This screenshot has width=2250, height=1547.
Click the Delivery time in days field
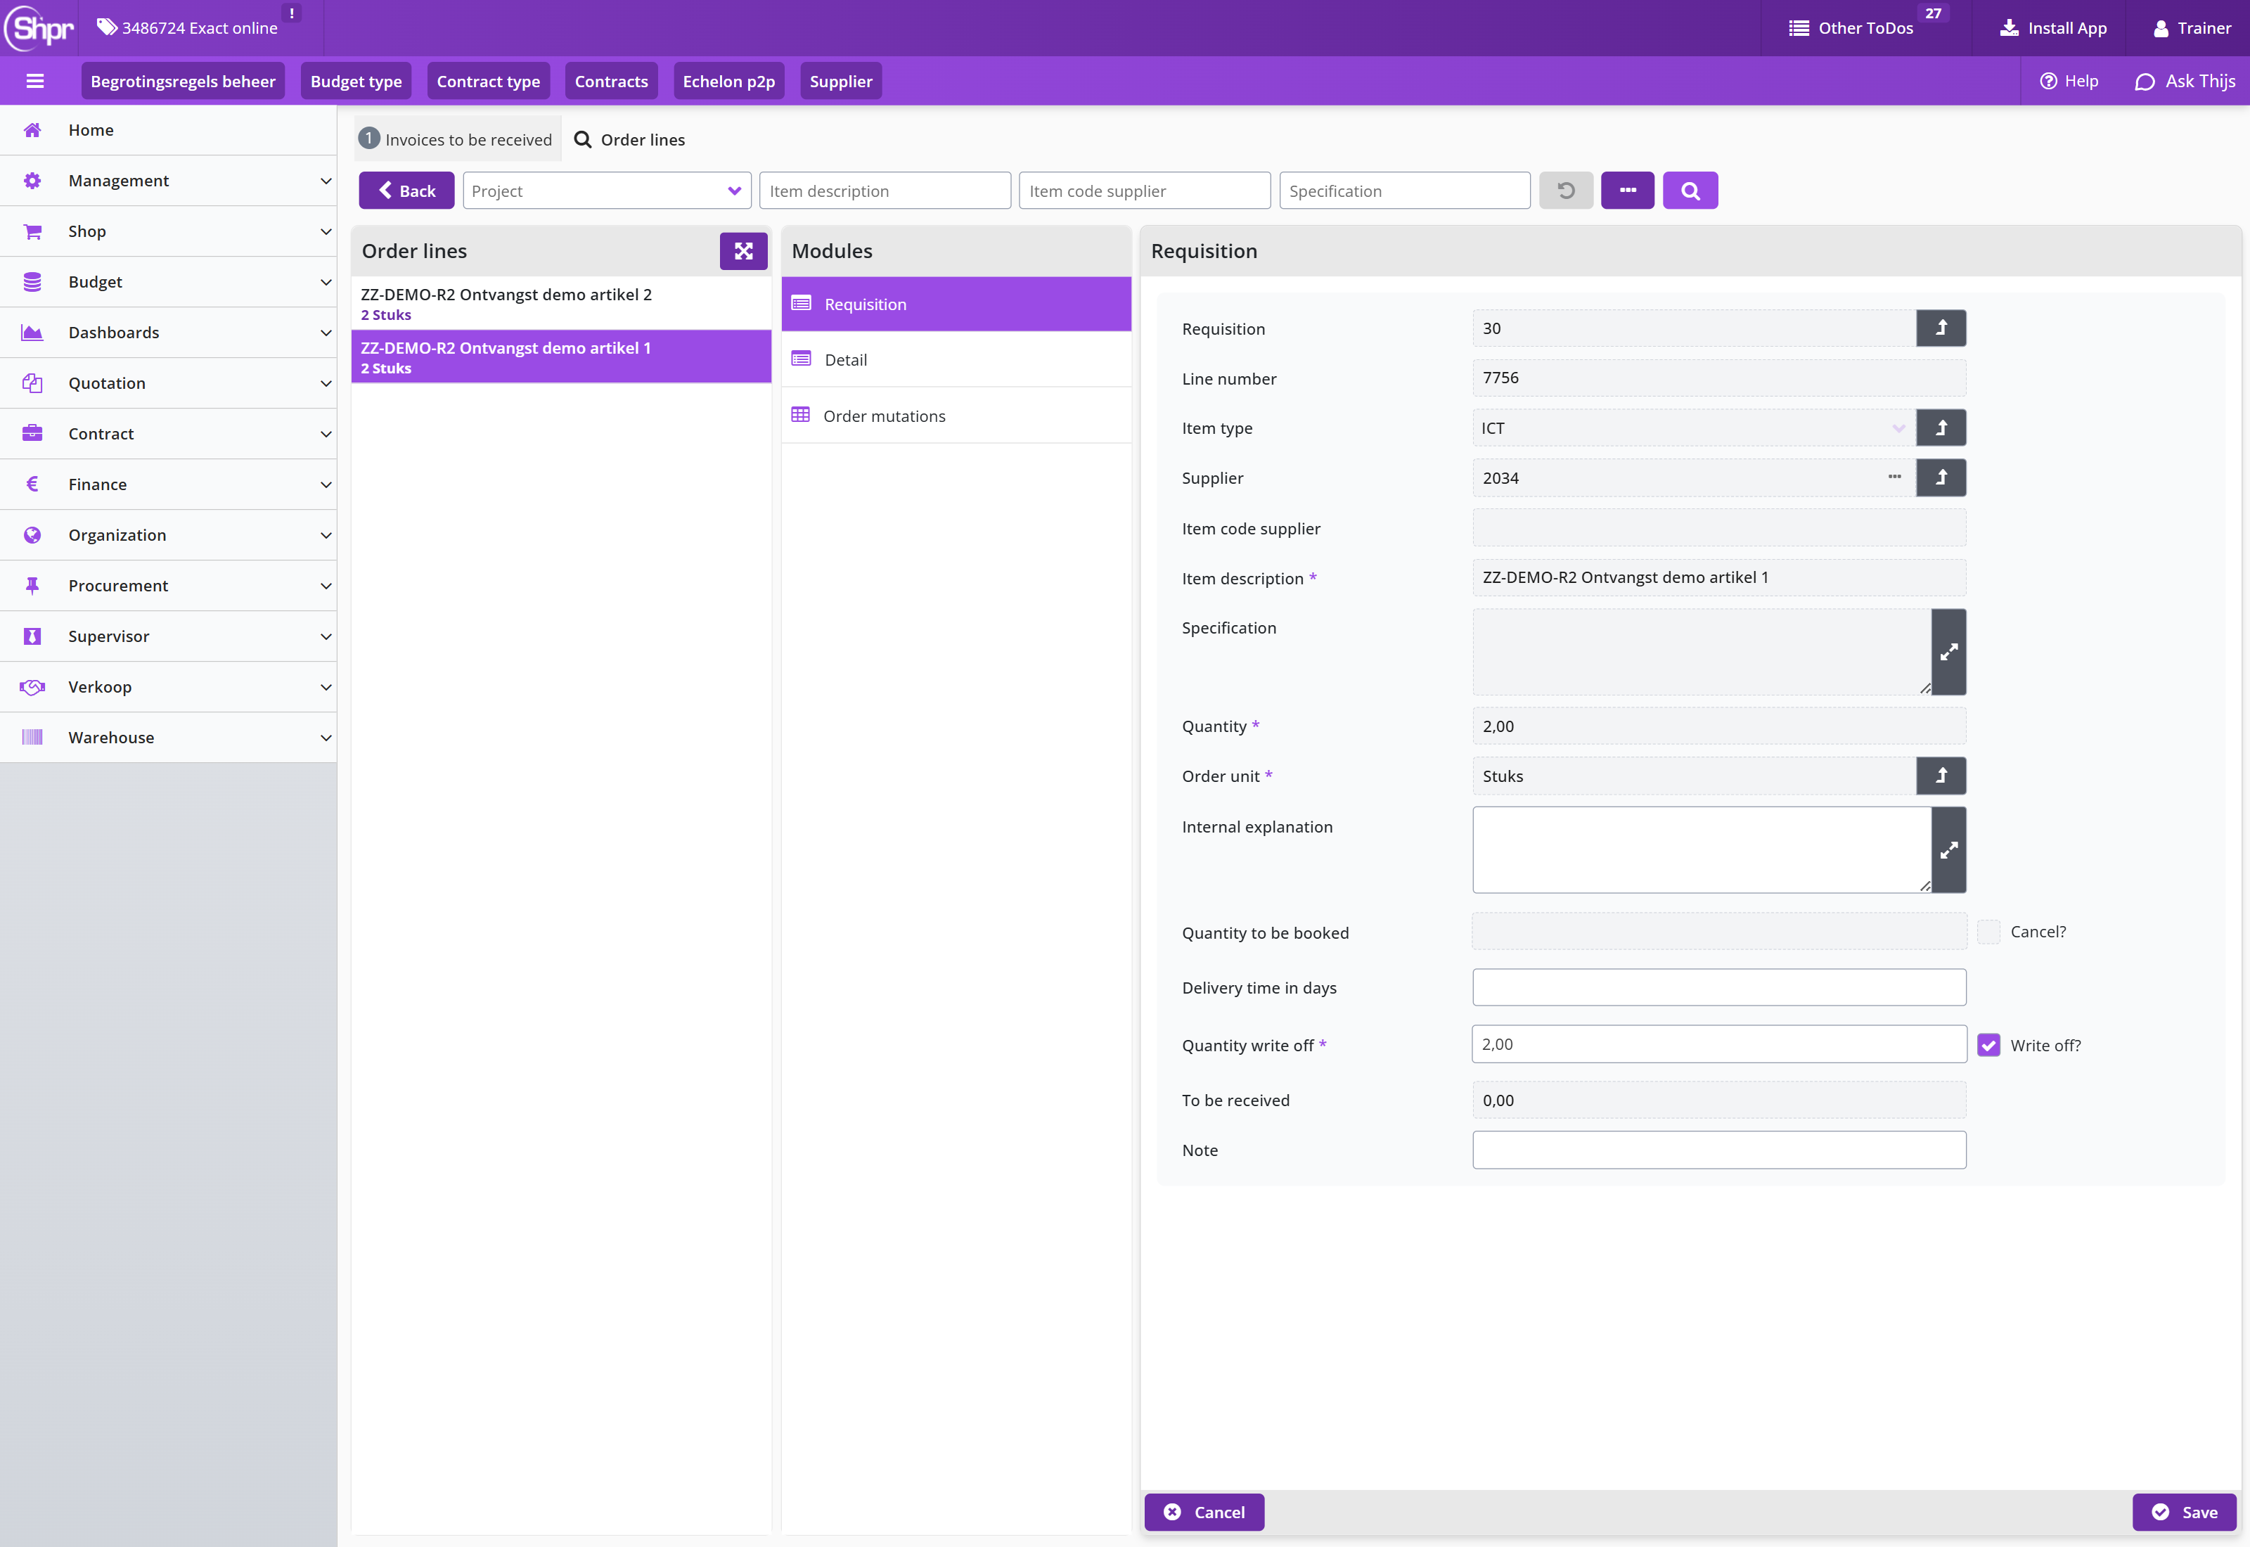[1719, 988]
